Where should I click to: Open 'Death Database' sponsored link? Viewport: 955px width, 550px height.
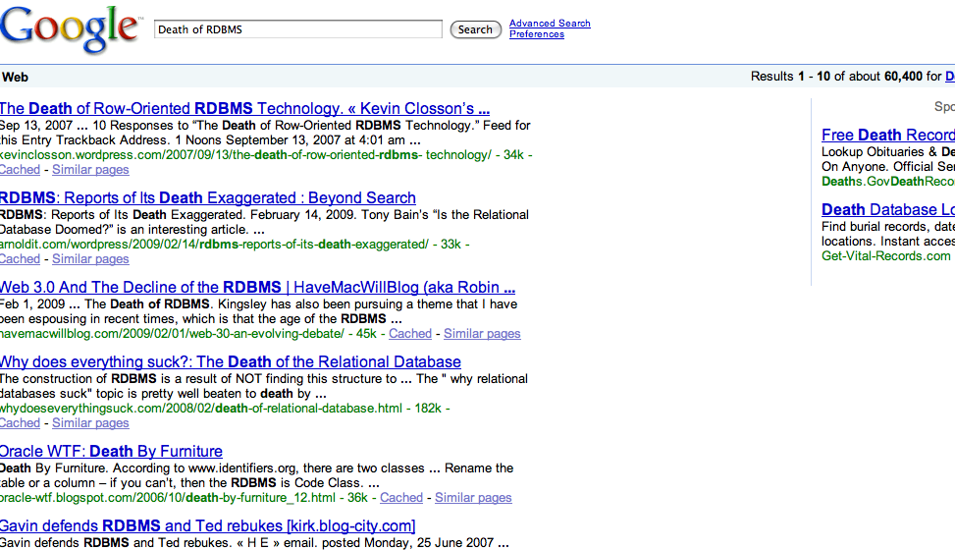[888, 210]
